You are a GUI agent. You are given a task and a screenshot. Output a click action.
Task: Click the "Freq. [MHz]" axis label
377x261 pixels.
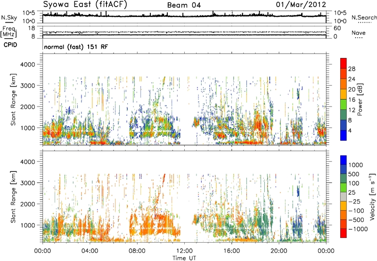coord(8,32)
